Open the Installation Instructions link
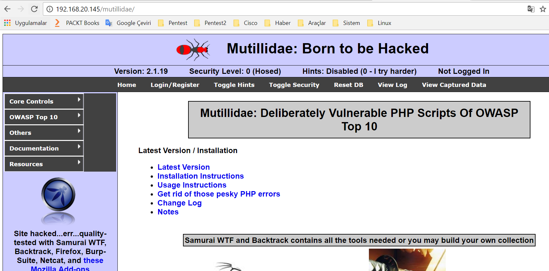549x271 pixels. (x=201, y=176)
